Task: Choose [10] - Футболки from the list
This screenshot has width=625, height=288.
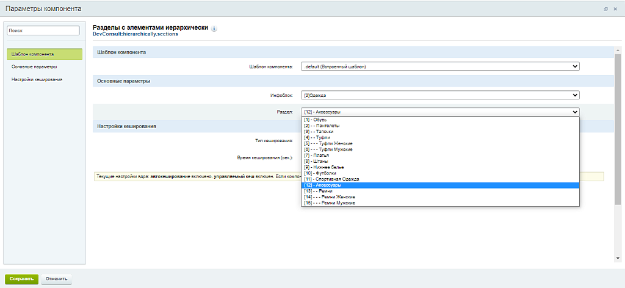Action: pos(320,173)
